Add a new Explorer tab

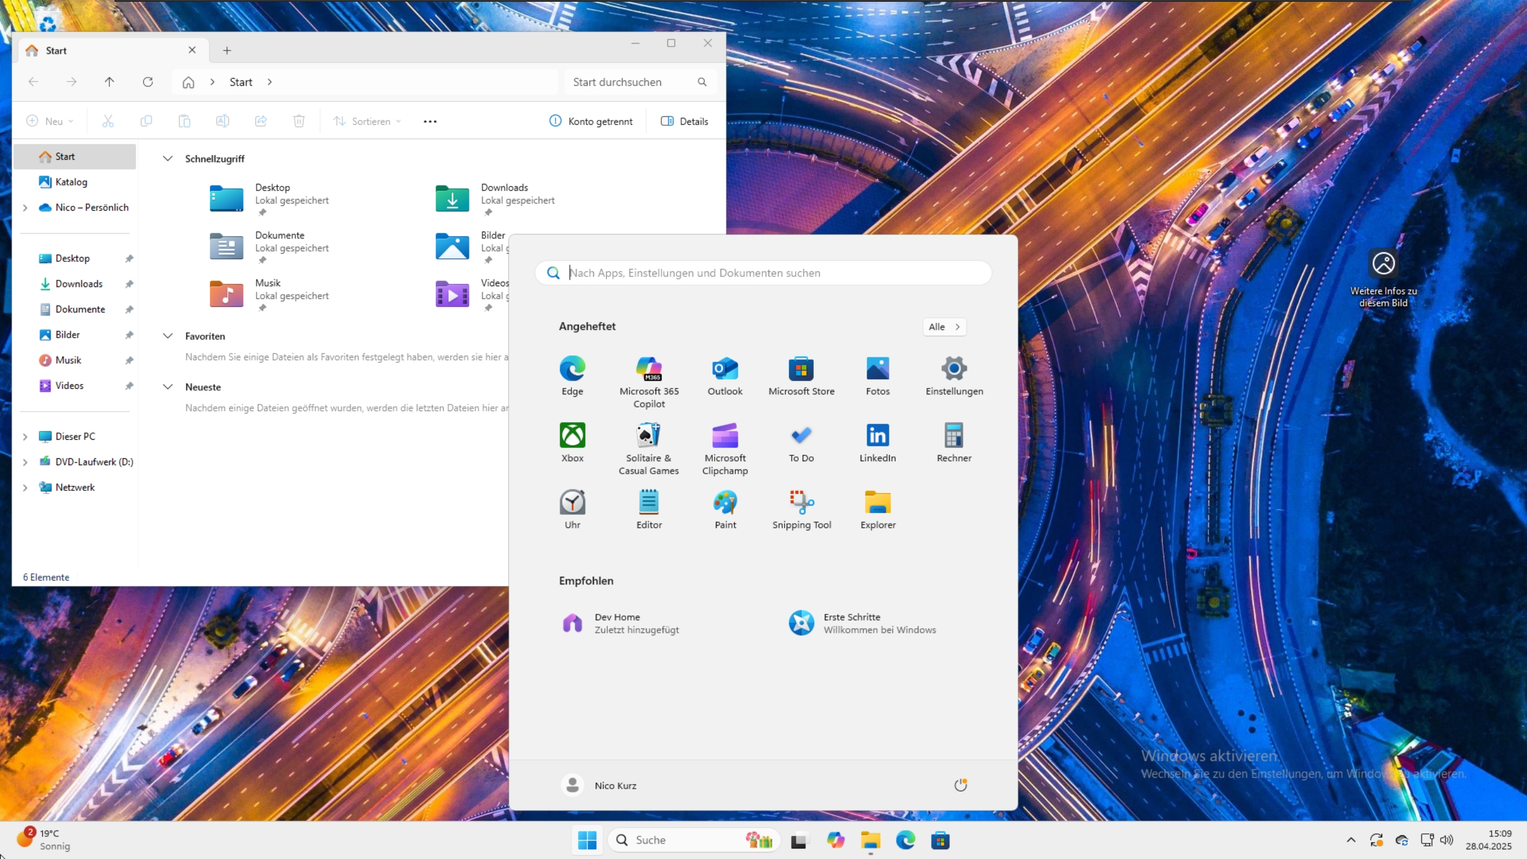pyautogui.click(x=227, y=51)
